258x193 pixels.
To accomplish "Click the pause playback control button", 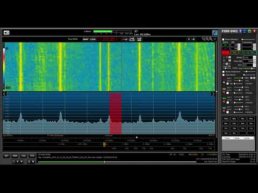I will [29, 162].
